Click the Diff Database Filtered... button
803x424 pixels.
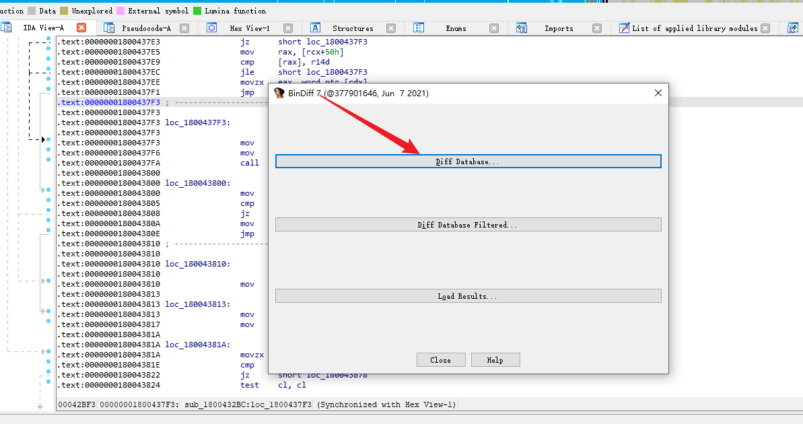coord(468,225)
